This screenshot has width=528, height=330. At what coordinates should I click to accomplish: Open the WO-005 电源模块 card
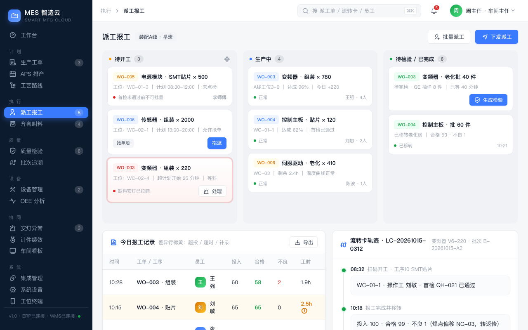[170, 87]
